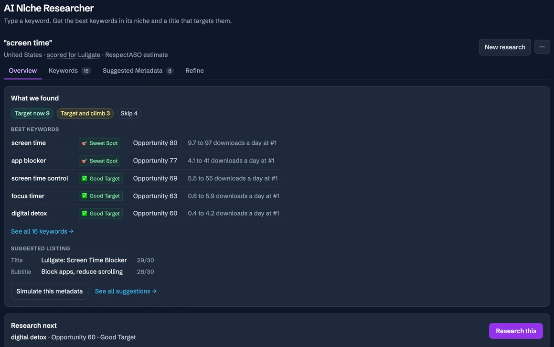Click 5.5 to 55 downloads a day estimate
This screenshot has height=347, width=554.
233,178
